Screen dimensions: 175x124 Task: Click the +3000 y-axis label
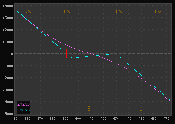point(7,18)
